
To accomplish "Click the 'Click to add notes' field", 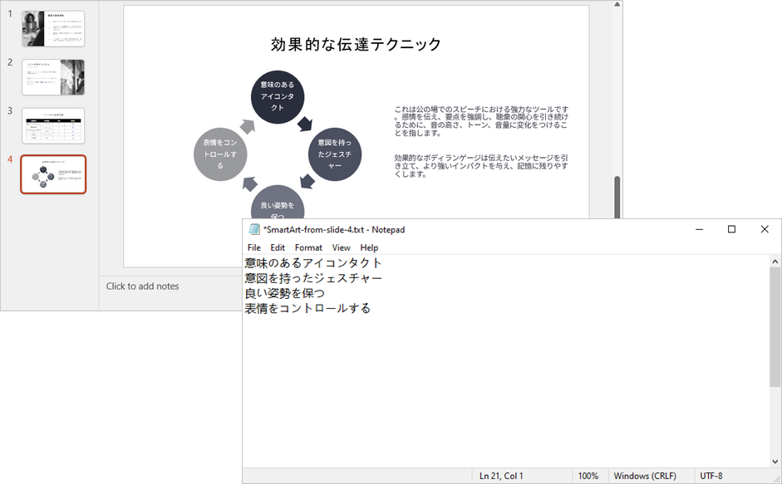I will (x=142, y=286).
